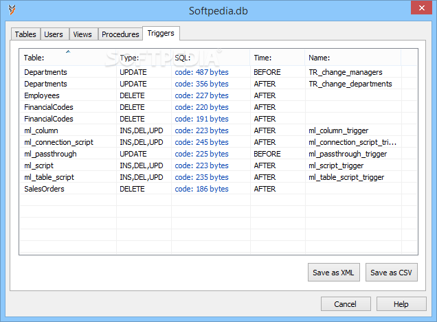Screen dimensions: 437x322
Task: Click the app logo icon in title bar
Action: pyautogui.click(x=12, y=10)
